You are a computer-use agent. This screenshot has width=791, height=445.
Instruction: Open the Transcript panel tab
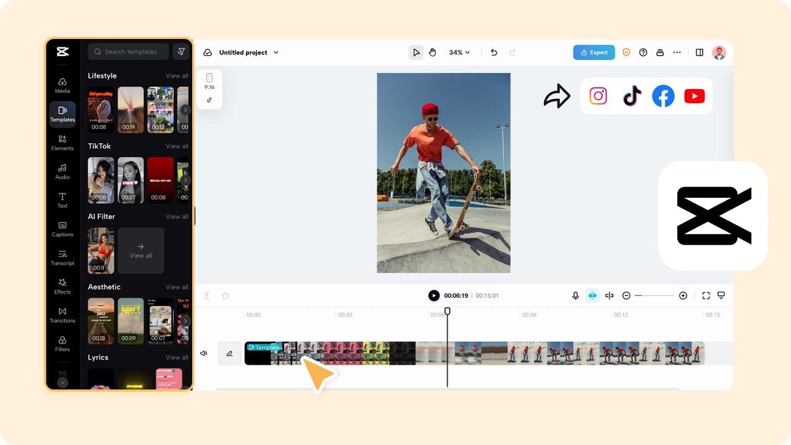pyautogui.click(x=62, y=258)
